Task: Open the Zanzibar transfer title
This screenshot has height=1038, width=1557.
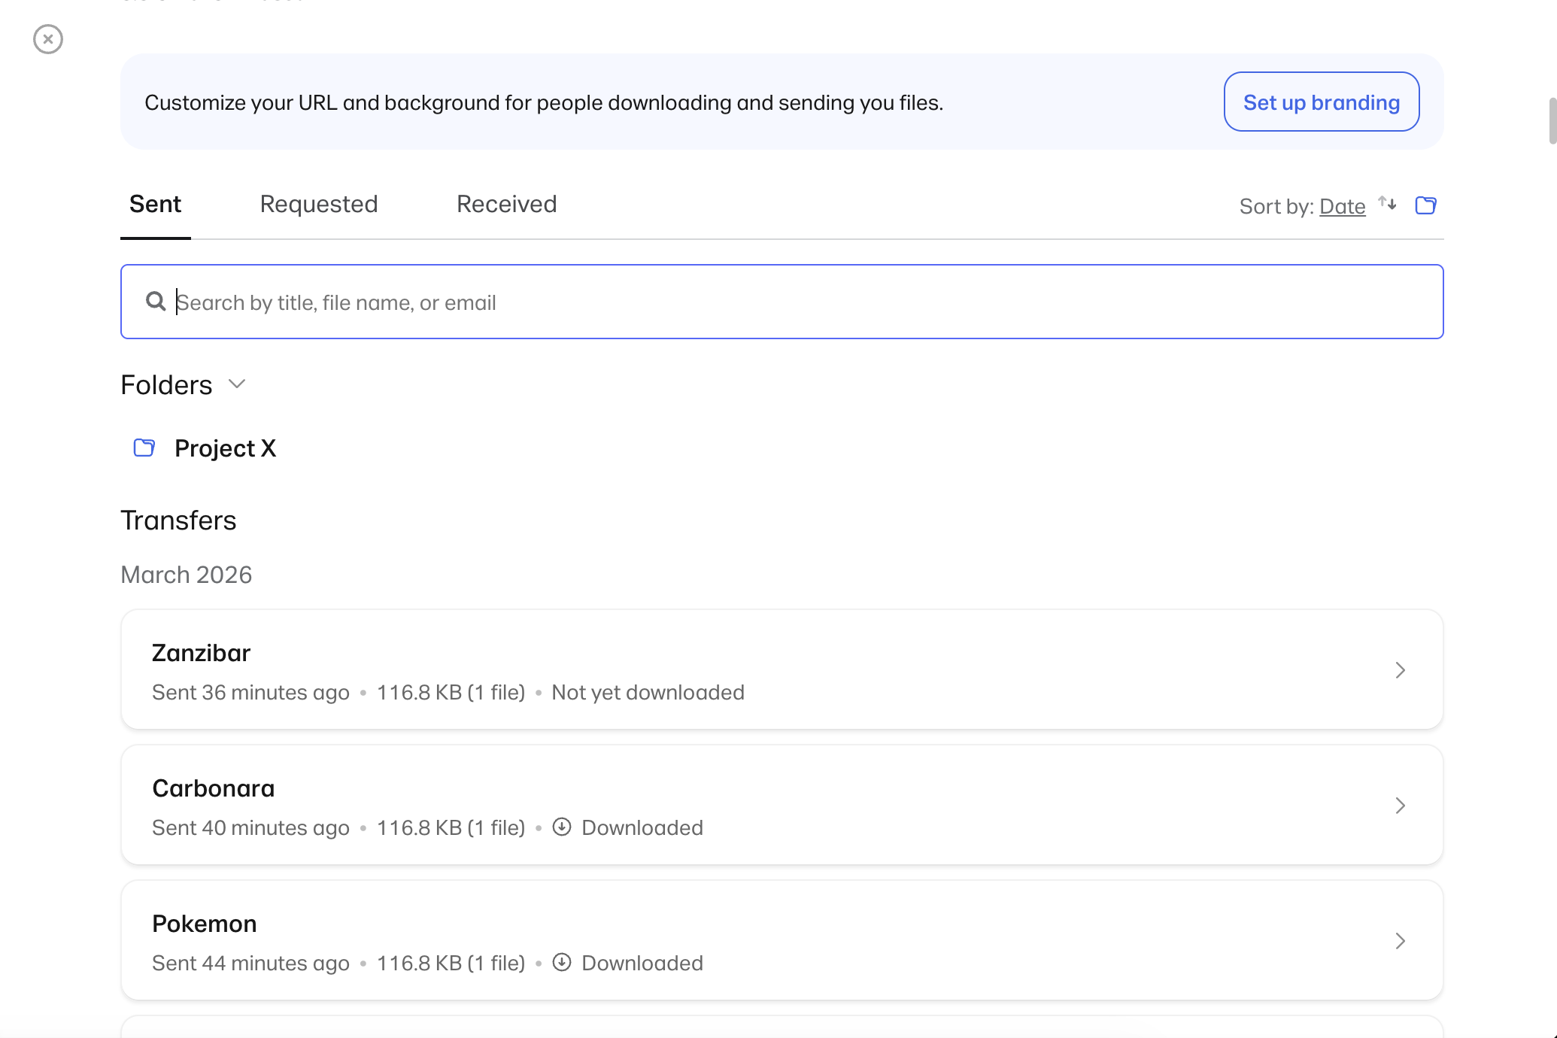Action: coord(201,653)
